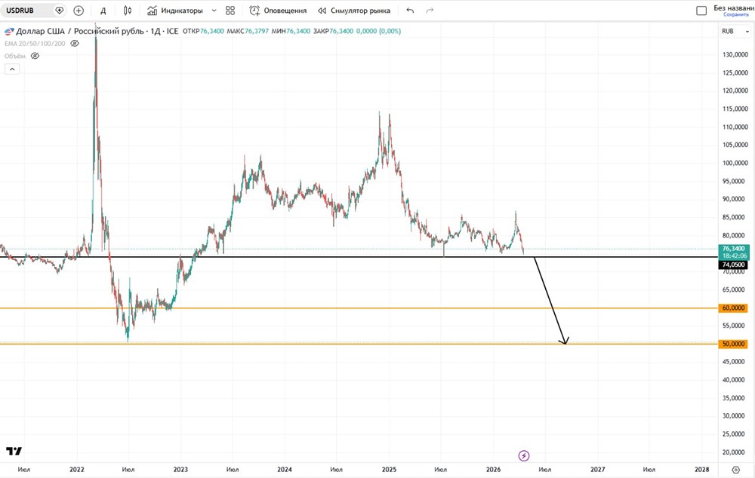755x478 pixels.
Task: Collapse the indicator legend with the chevron
Action: pos(12,69)
